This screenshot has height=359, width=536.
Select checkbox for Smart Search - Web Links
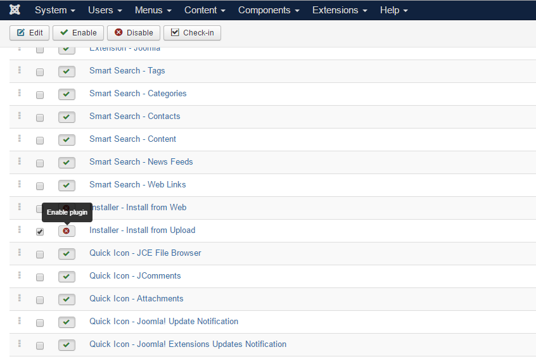(x=40, y=186)
